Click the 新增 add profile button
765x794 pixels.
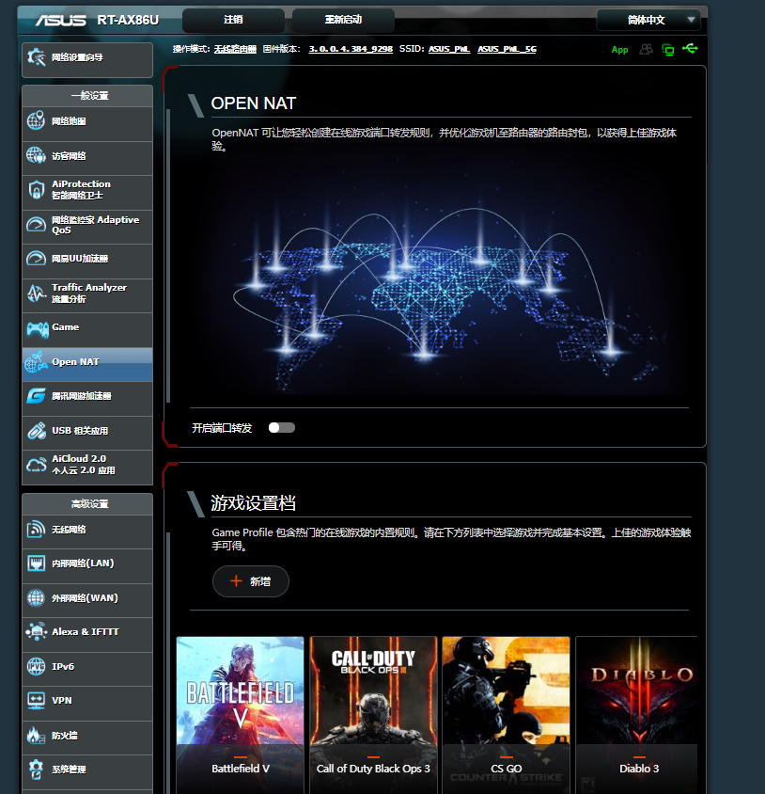250,581
